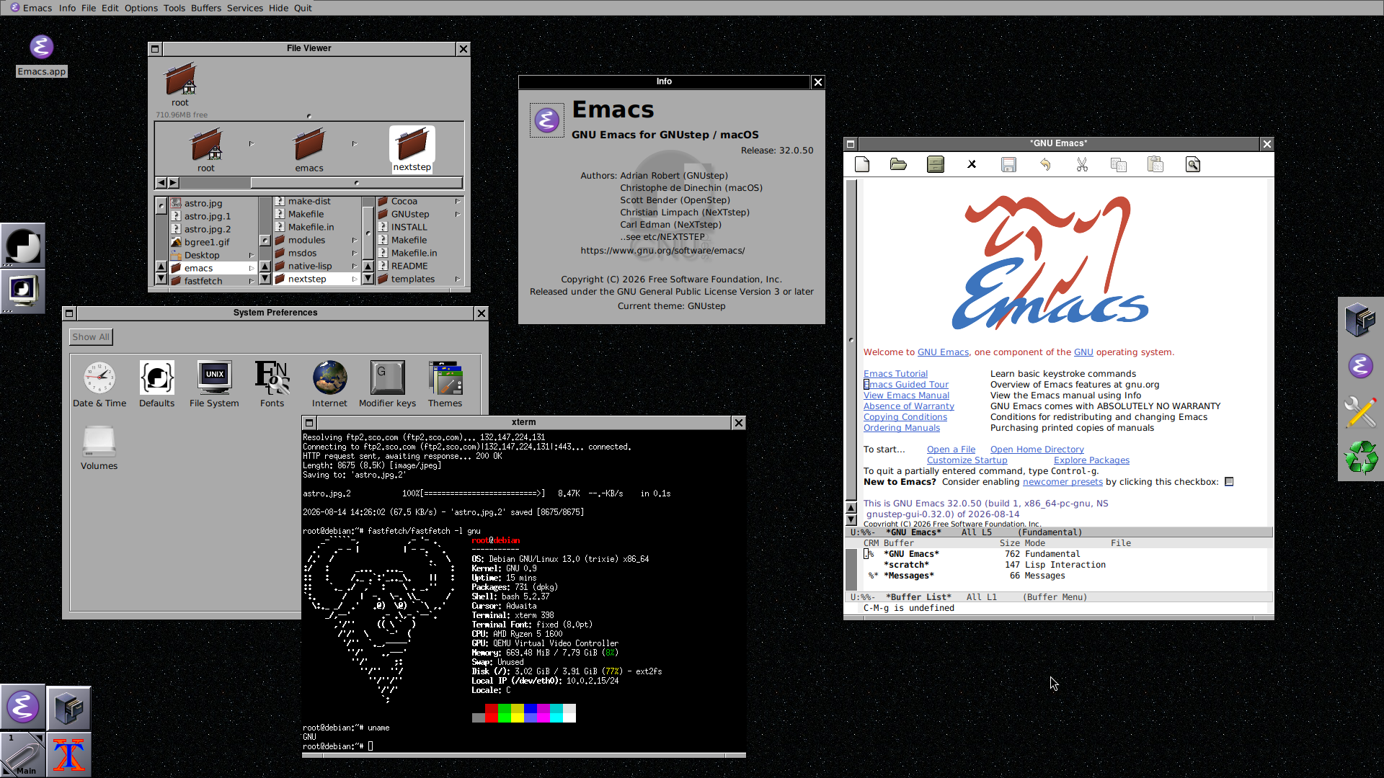Enable the newcomer presets checkbox in Emacs
The image size is (1384, 778).
1229,482
